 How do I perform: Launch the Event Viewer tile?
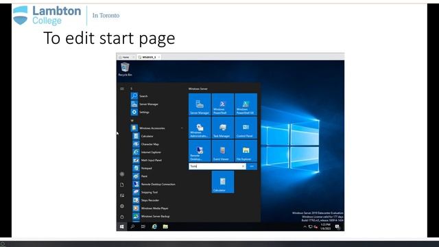pos(223,151)
